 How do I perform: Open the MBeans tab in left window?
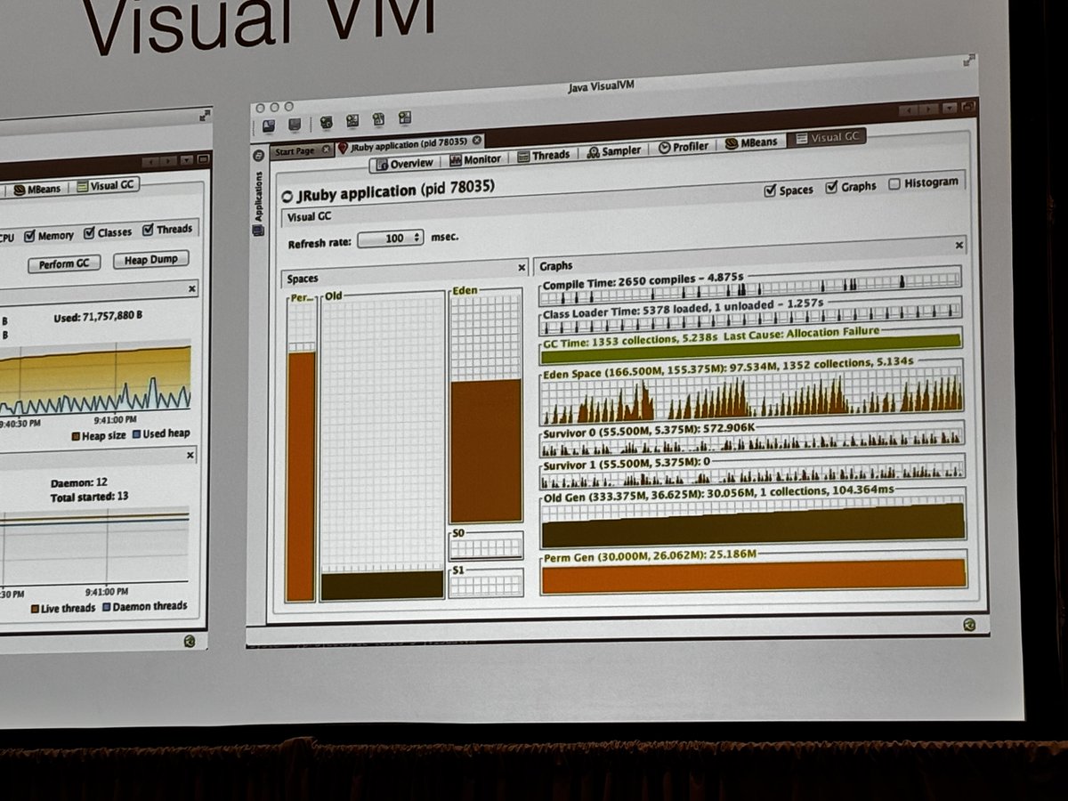pyautogui.click(x=37, y=189)
